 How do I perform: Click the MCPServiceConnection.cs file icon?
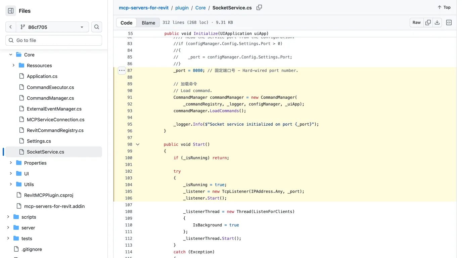coord(21,119)
